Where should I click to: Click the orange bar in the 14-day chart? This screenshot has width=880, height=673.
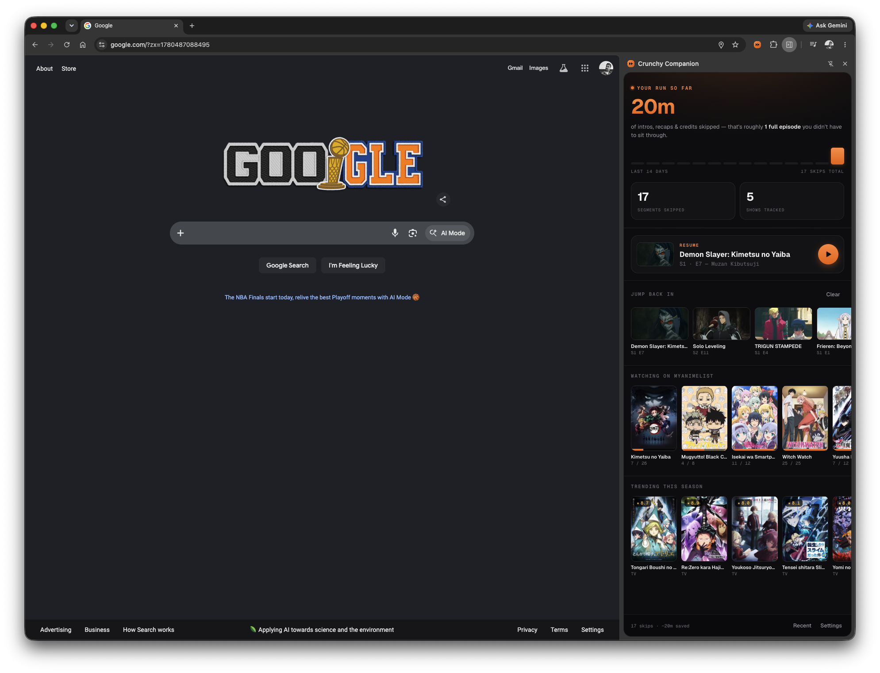tap(837, 156)
